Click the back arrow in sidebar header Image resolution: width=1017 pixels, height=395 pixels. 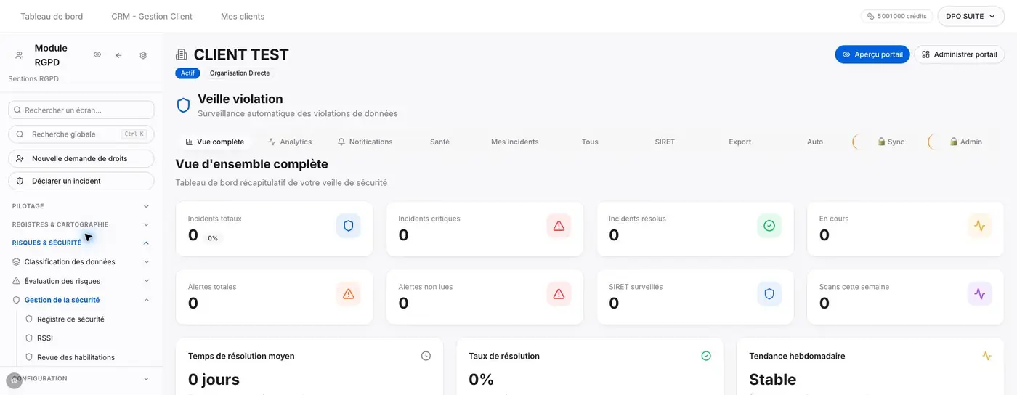point(118,55)
